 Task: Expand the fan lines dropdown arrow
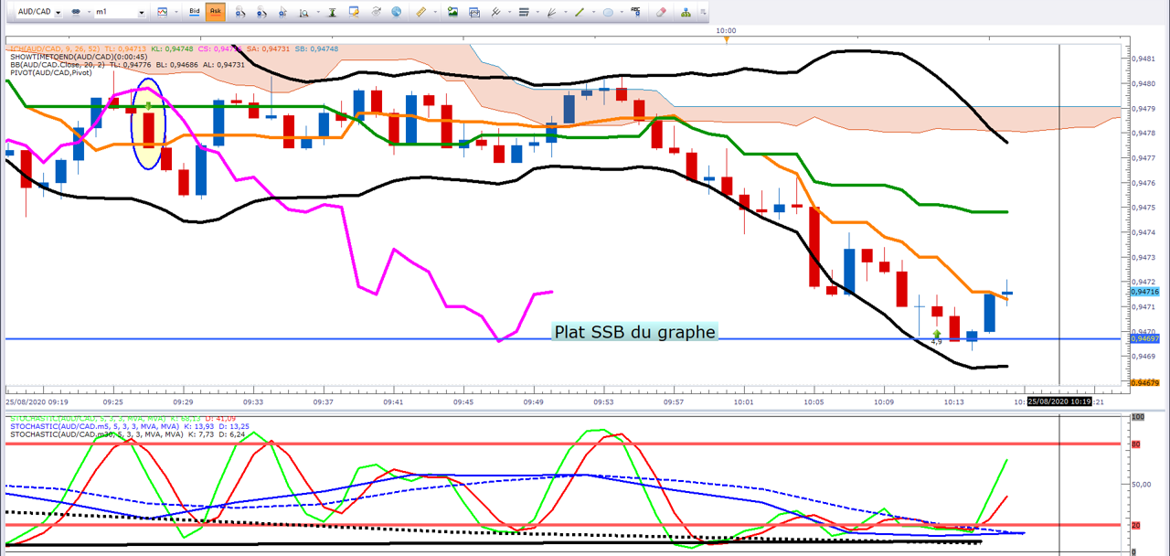(x=566, y=12)
